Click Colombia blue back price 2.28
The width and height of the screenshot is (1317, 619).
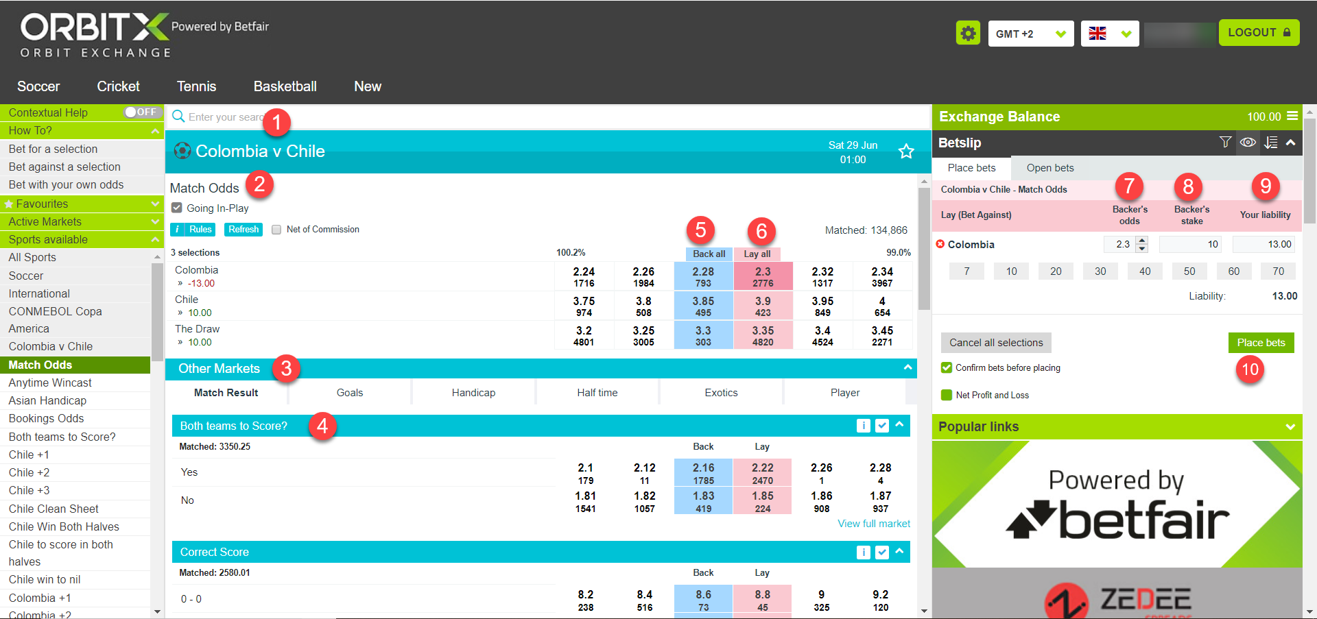[703, 276]
